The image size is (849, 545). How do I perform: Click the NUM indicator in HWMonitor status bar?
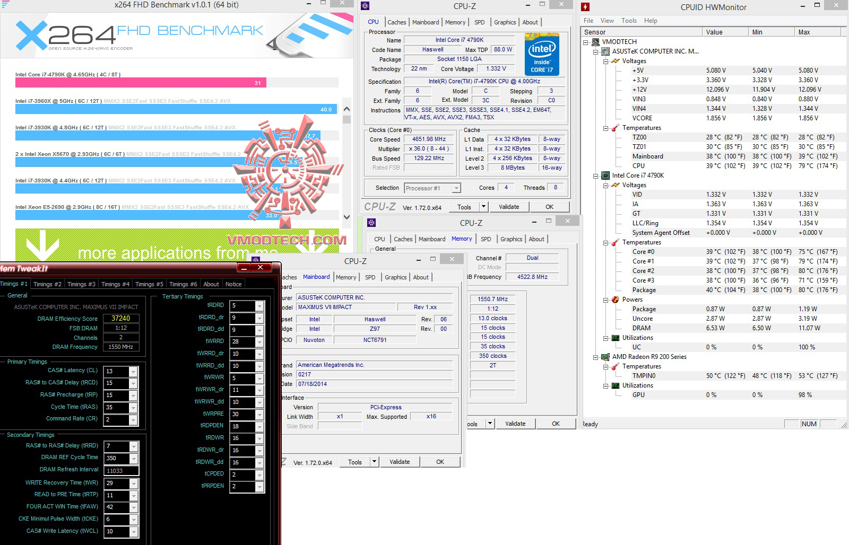pyautogui.click(x=809, y=424)
